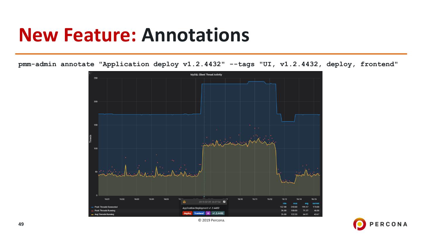Click the 16:04 time axis label
421x236 pixels.
151,199
